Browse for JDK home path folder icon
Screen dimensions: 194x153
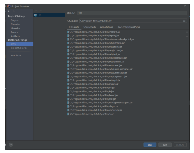(x=184, y=21)
